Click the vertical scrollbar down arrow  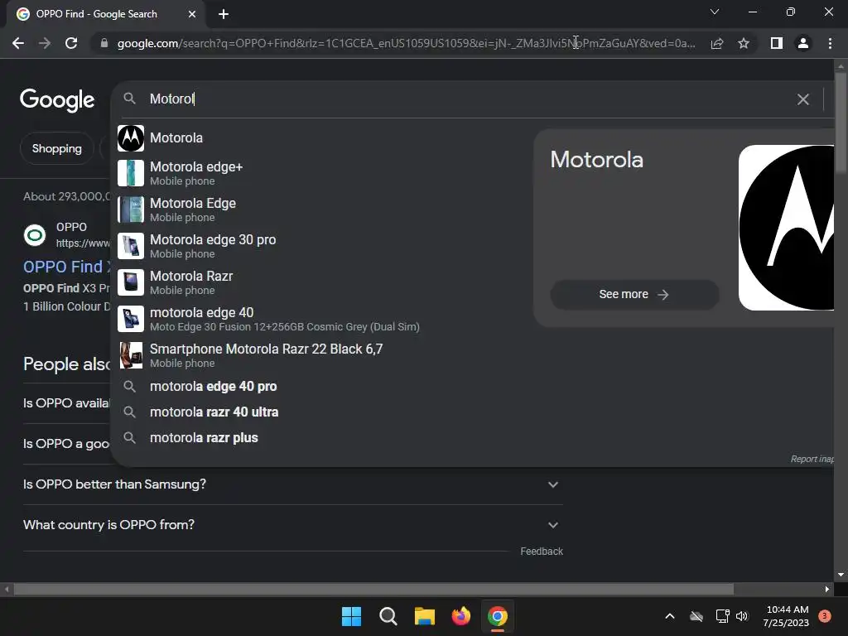pyautogui.click(x=841, y=575)
